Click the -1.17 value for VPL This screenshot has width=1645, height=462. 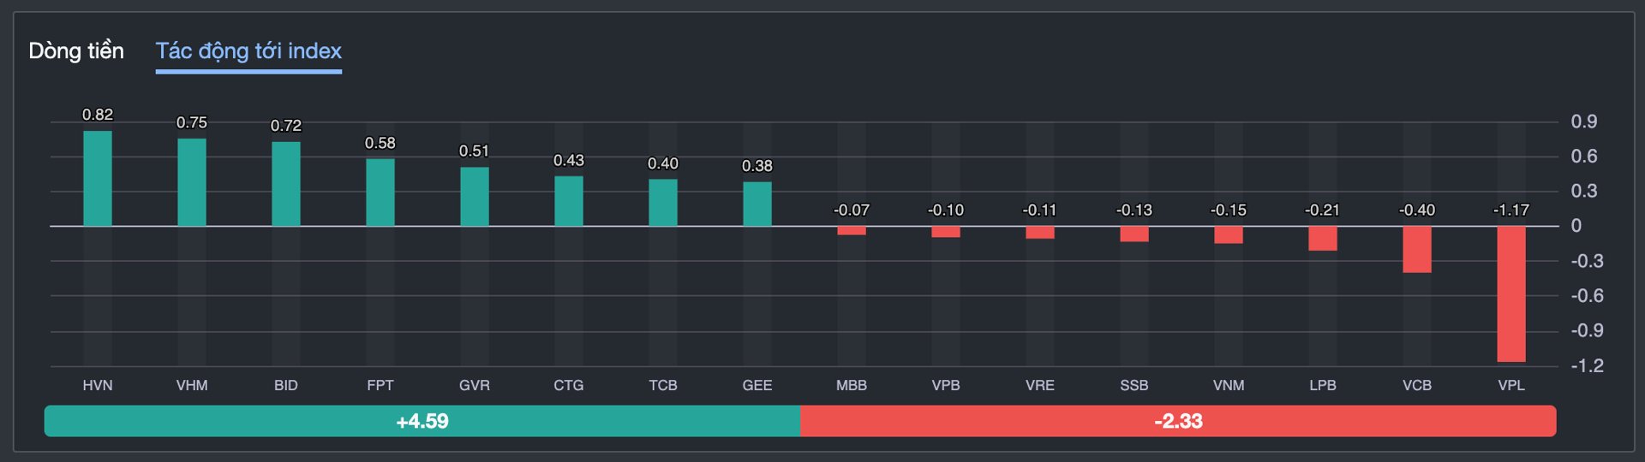[1511, 210]
